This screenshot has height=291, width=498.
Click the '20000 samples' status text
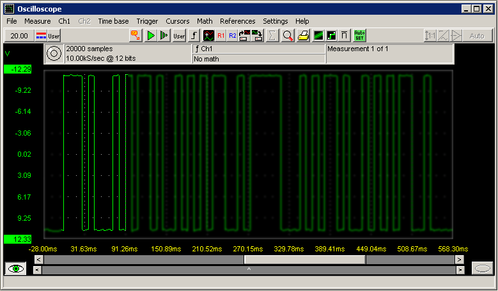pyautogui.click(x=89, y=49)
